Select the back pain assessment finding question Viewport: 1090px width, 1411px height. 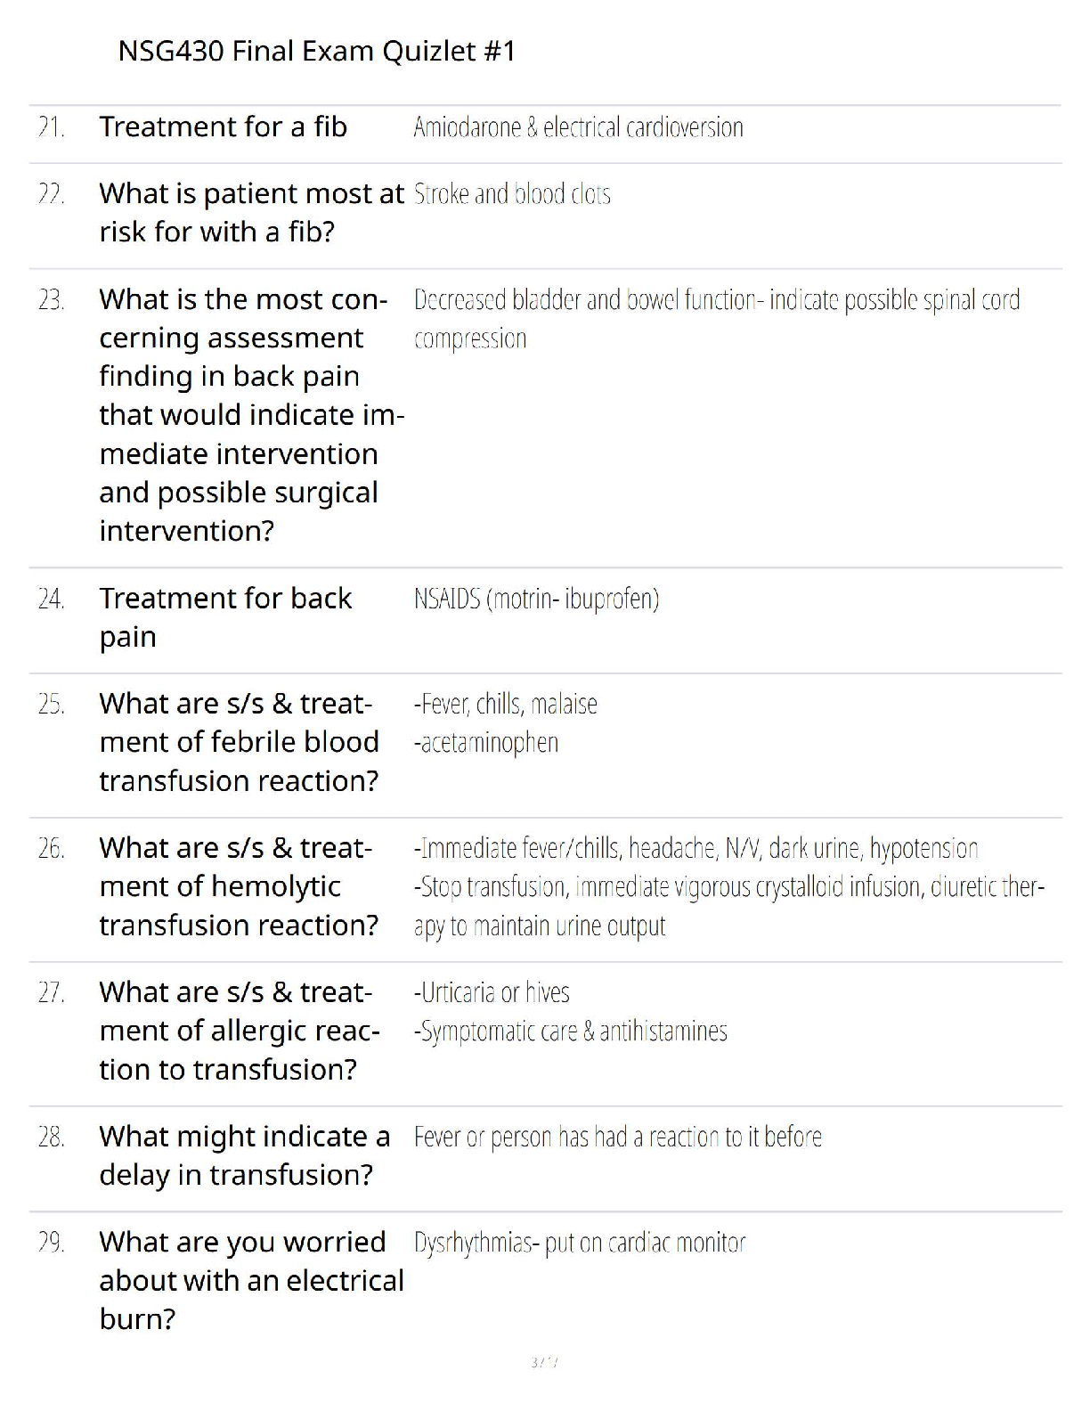point(251,415)
